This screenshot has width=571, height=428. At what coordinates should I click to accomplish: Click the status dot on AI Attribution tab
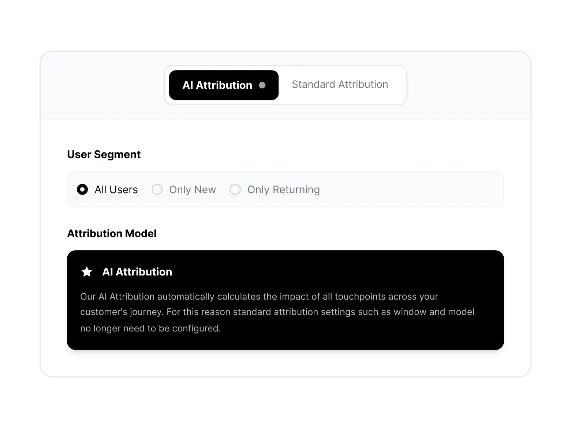tap(262, 85)
